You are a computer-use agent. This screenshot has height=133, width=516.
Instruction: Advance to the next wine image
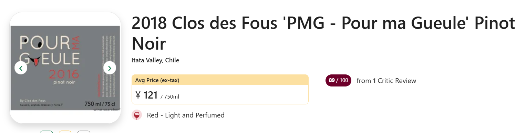point(110,68)
